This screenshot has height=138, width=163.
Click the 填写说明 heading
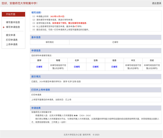click(36, 12)
